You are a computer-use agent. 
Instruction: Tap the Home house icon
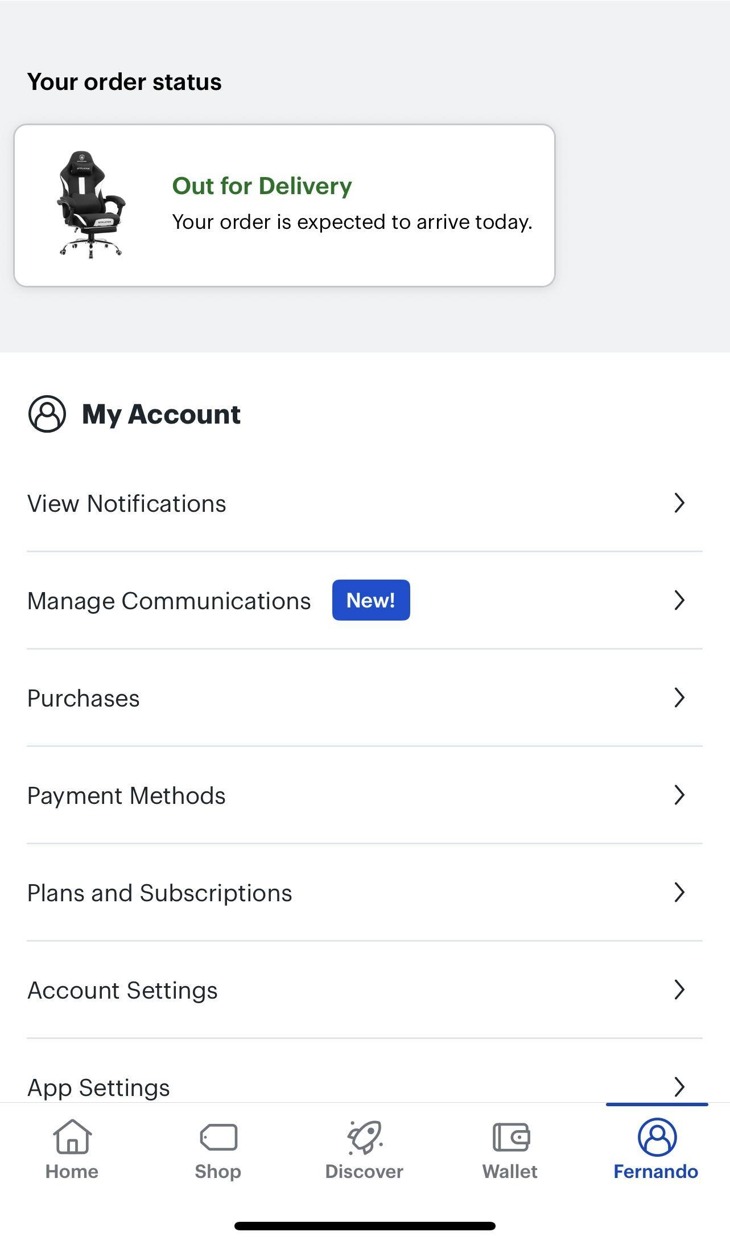click(72, 1136)
